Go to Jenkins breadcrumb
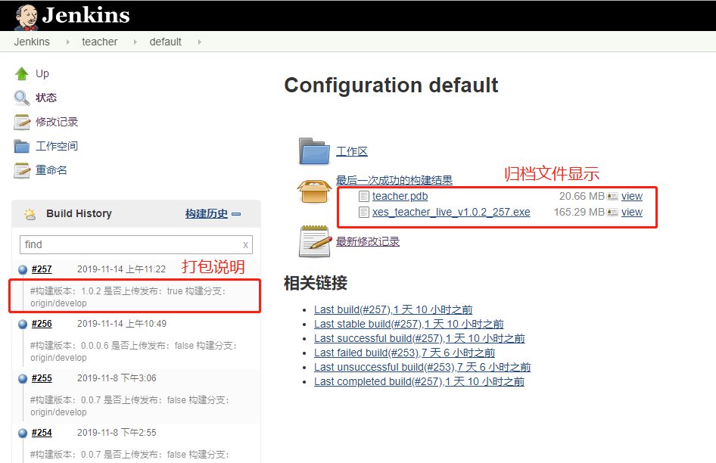The height and width of the screenshot is (463, 716). (32, 42)
